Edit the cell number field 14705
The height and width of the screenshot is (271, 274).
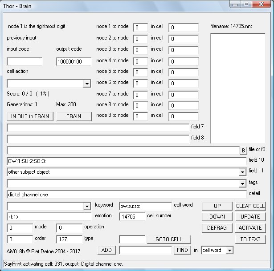tap(132, 217)
